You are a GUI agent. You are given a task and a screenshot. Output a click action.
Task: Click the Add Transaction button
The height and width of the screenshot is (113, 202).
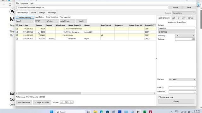[x=24, y=102]
